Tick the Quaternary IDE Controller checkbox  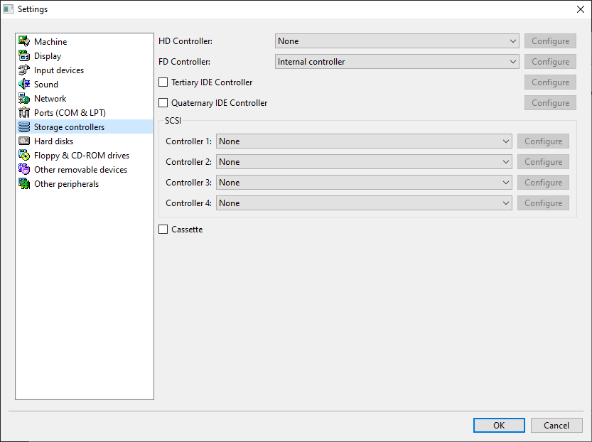[163, 103]
